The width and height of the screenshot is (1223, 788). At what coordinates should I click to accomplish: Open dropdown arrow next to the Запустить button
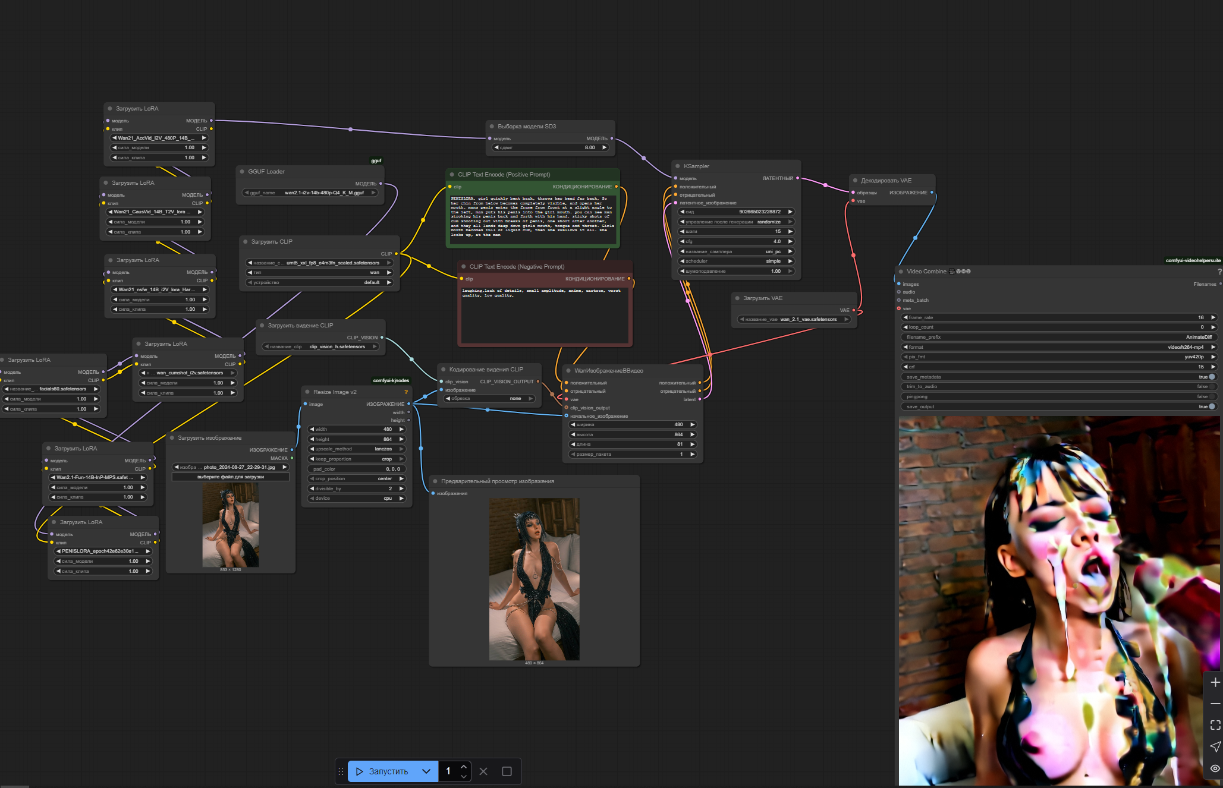coord(426,771)
